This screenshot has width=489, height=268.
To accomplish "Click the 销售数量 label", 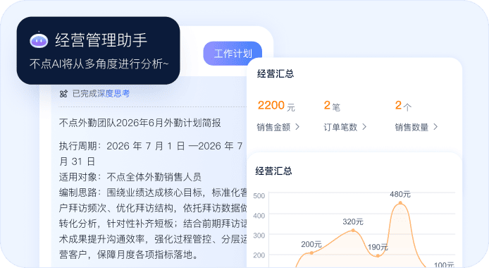I will tap(411, 127).
